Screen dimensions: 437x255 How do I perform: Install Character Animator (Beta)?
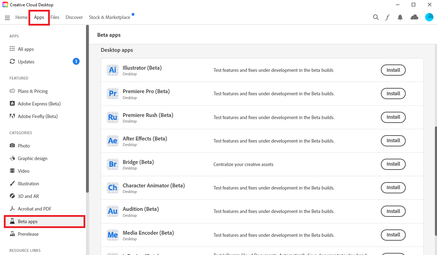click(393, 187)
